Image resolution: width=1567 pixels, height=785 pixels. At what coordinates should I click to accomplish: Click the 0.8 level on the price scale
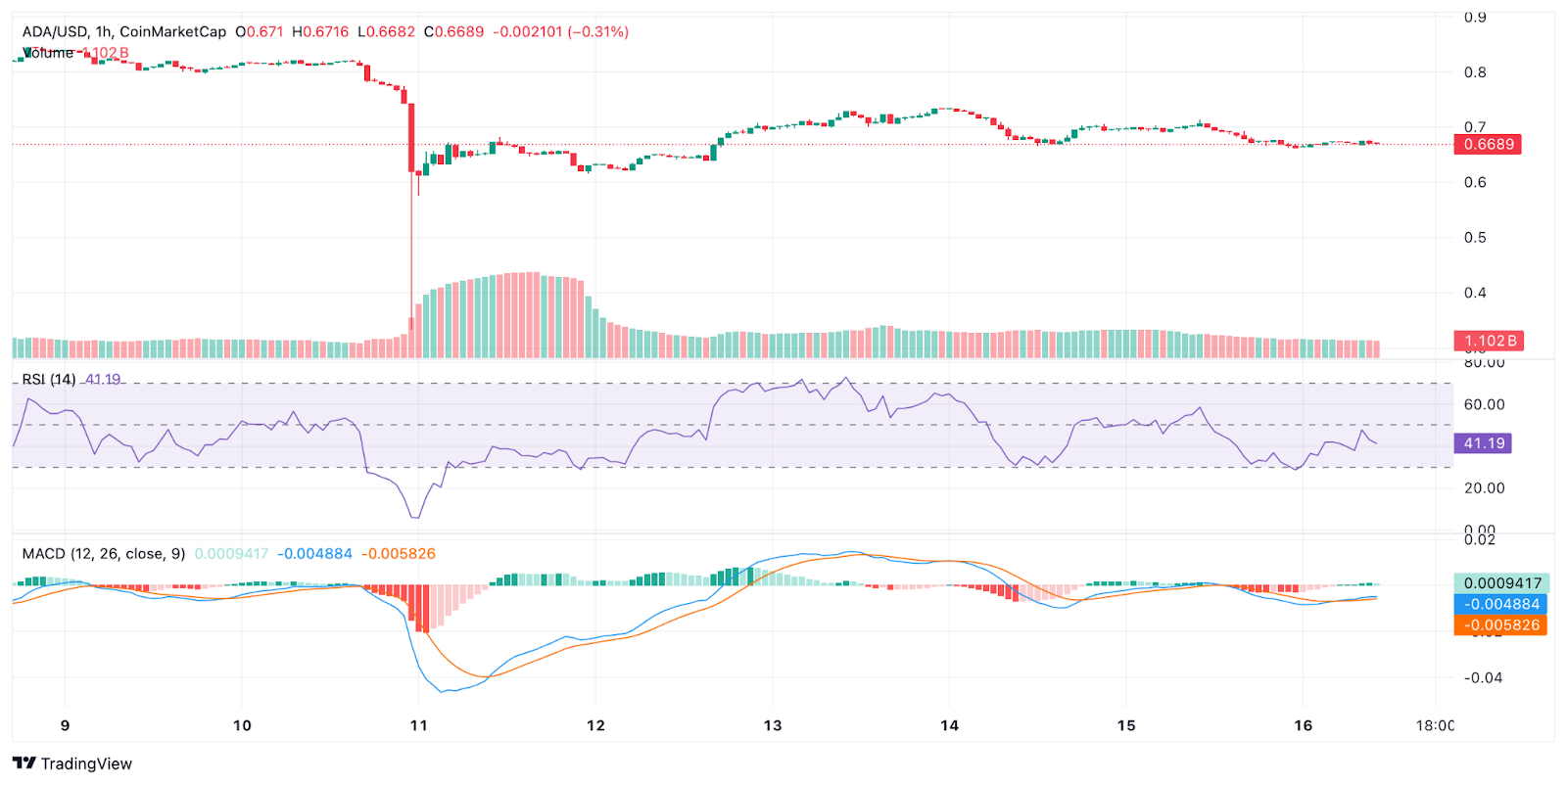pos(1475,71)
